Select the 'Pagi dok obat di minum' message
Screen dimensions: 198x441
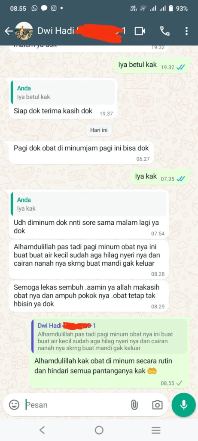(x=81, y=152)
